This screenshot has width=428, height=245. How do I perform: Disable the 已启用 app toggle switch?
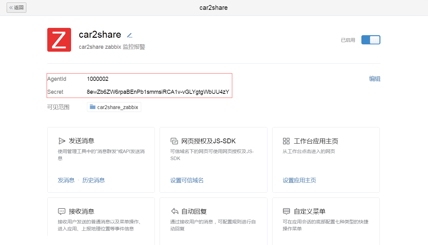point(371,40)
